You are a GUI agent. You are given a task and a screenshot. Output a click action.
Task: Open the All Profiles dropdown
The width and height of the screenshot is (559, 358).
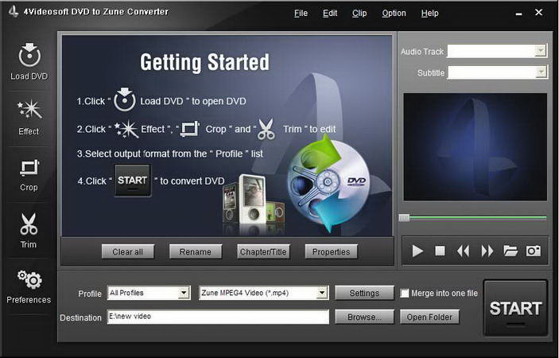[x=184, y=293]
